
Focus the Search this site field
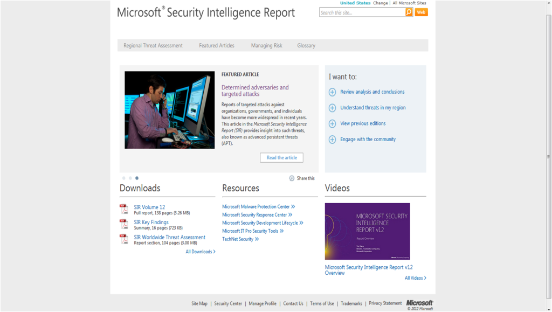[x=362, y=12]
